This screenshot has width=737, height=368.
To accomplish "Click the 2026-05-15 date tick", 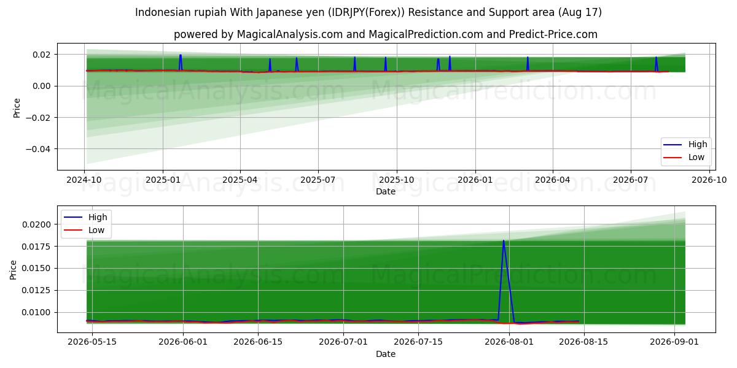I will (x=92, y=343).
